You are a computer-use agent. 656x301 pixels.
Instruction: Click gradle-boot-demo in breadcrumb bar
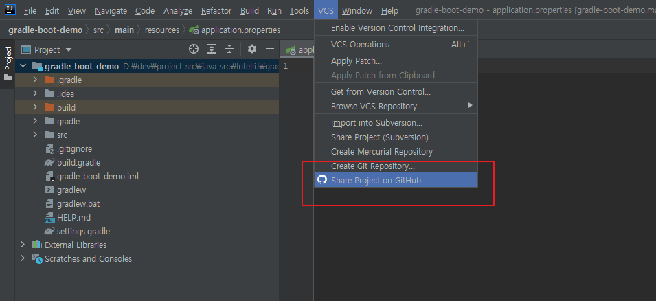coord(45,30)
